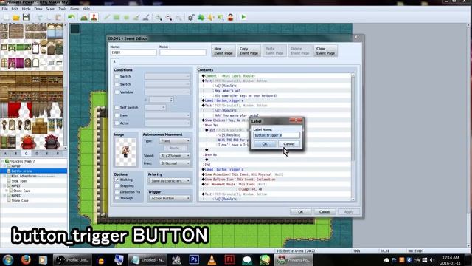Open the Plugin Manager puzzle icon

pyautogui.click(x=201, y=17)
